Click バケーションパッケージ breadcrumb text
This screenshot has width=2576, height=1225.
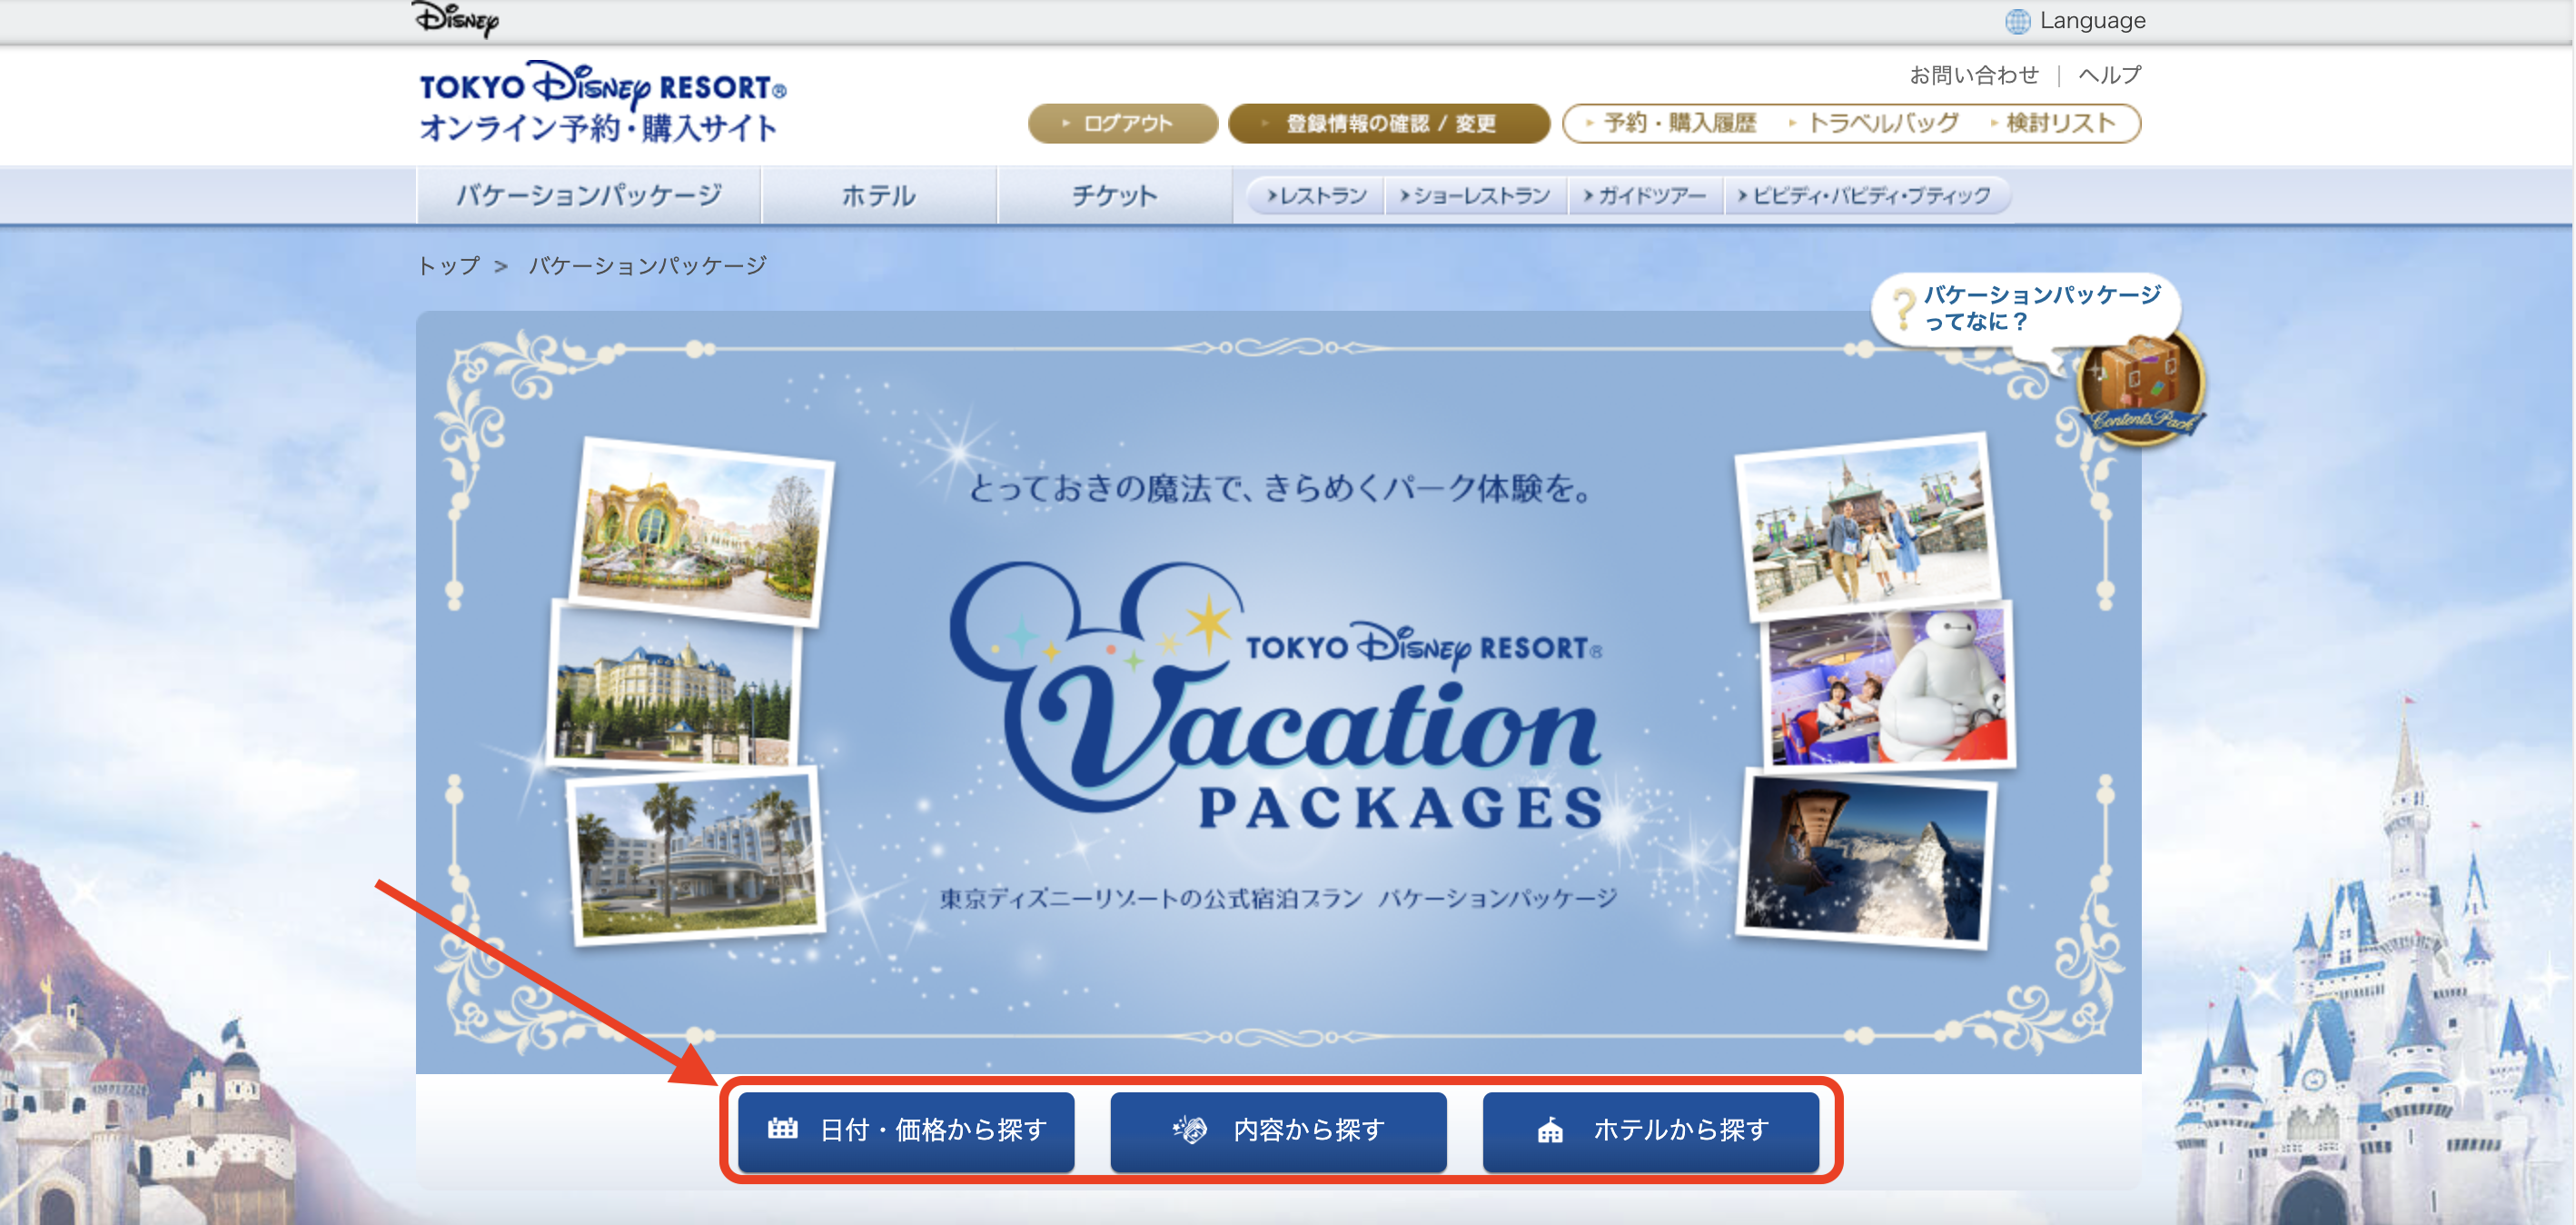pos(647,265)
